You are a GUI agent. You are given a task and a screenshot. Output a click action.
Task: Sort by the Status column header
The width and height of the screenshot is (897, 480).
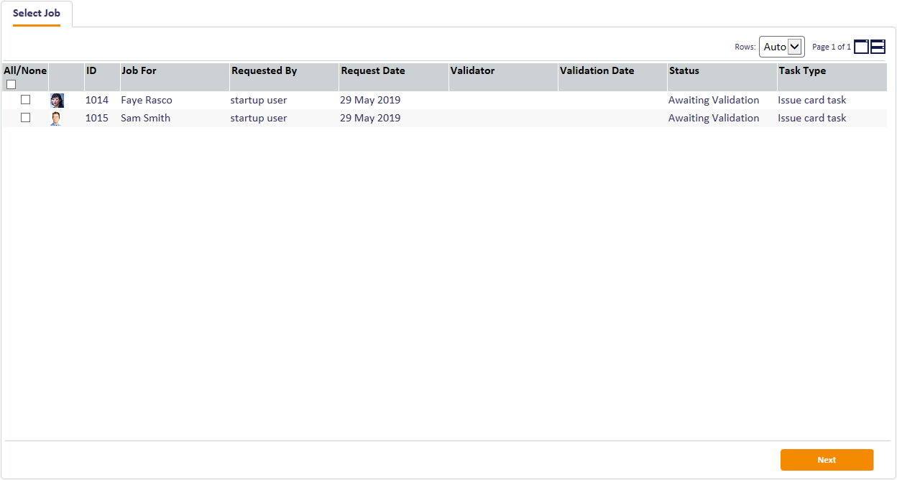click(684, 71)
